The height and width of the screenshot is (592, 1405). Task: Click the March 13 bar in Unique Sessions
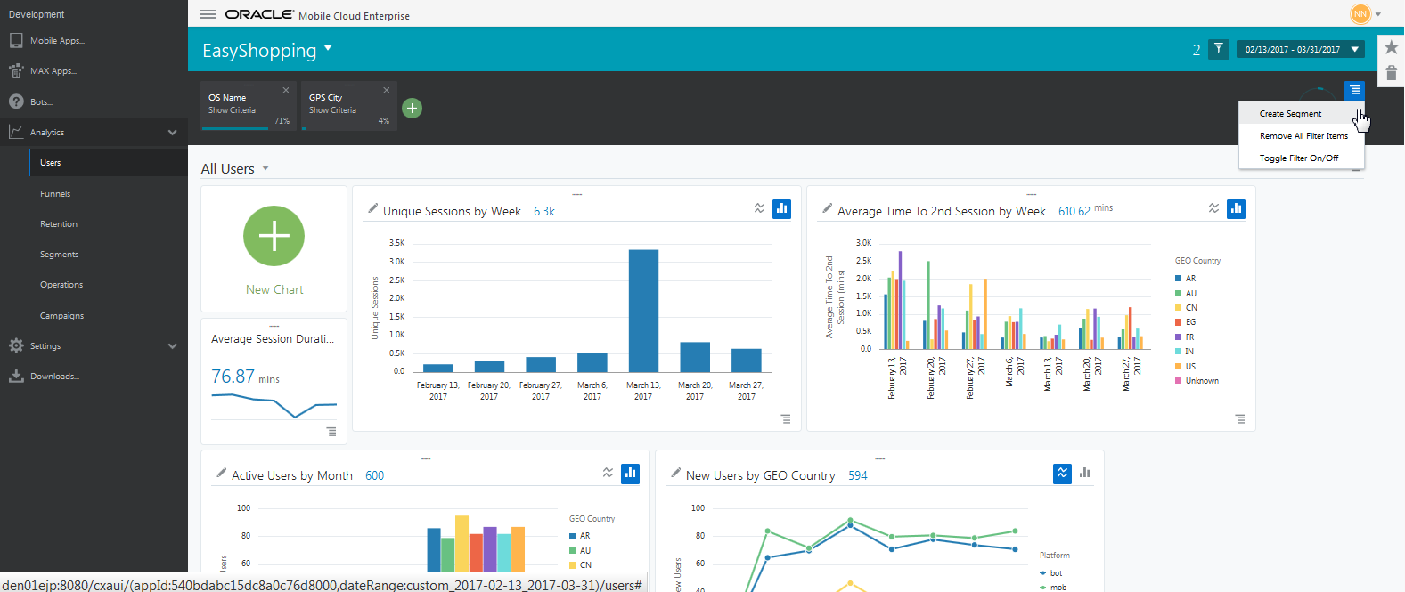click(x=643, y=311)
